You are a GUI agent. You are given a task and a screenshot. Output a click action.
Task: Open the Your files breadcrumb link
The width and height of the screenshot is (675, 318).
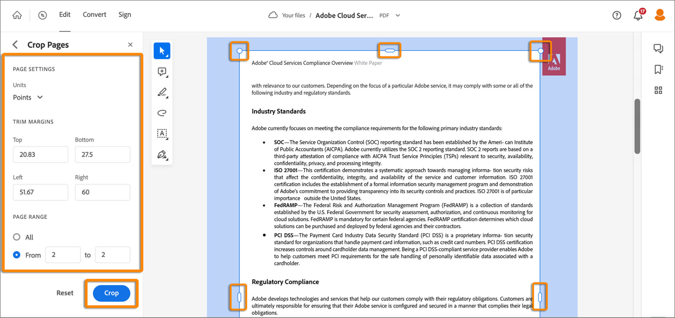[x=293, y=15]
